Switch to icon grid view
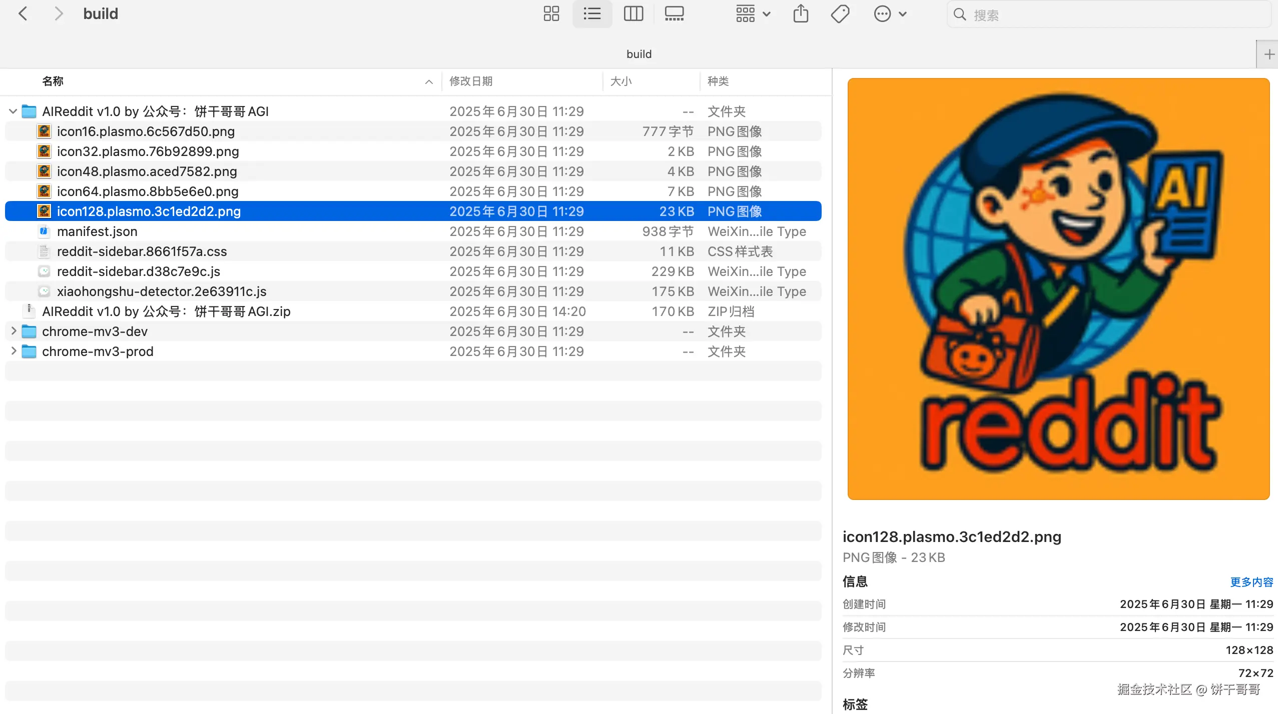 [551, 14]
